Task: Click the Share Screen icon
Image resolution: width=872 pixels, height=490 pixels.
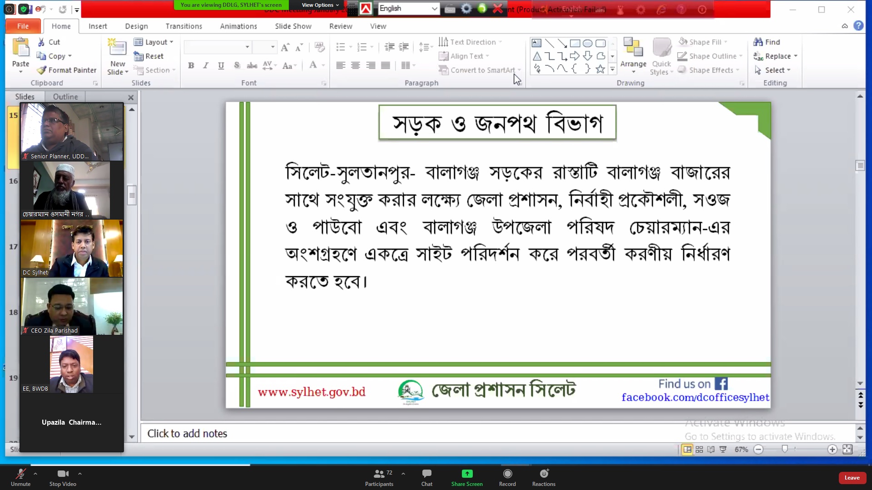Action: click(x=467, y=474)
